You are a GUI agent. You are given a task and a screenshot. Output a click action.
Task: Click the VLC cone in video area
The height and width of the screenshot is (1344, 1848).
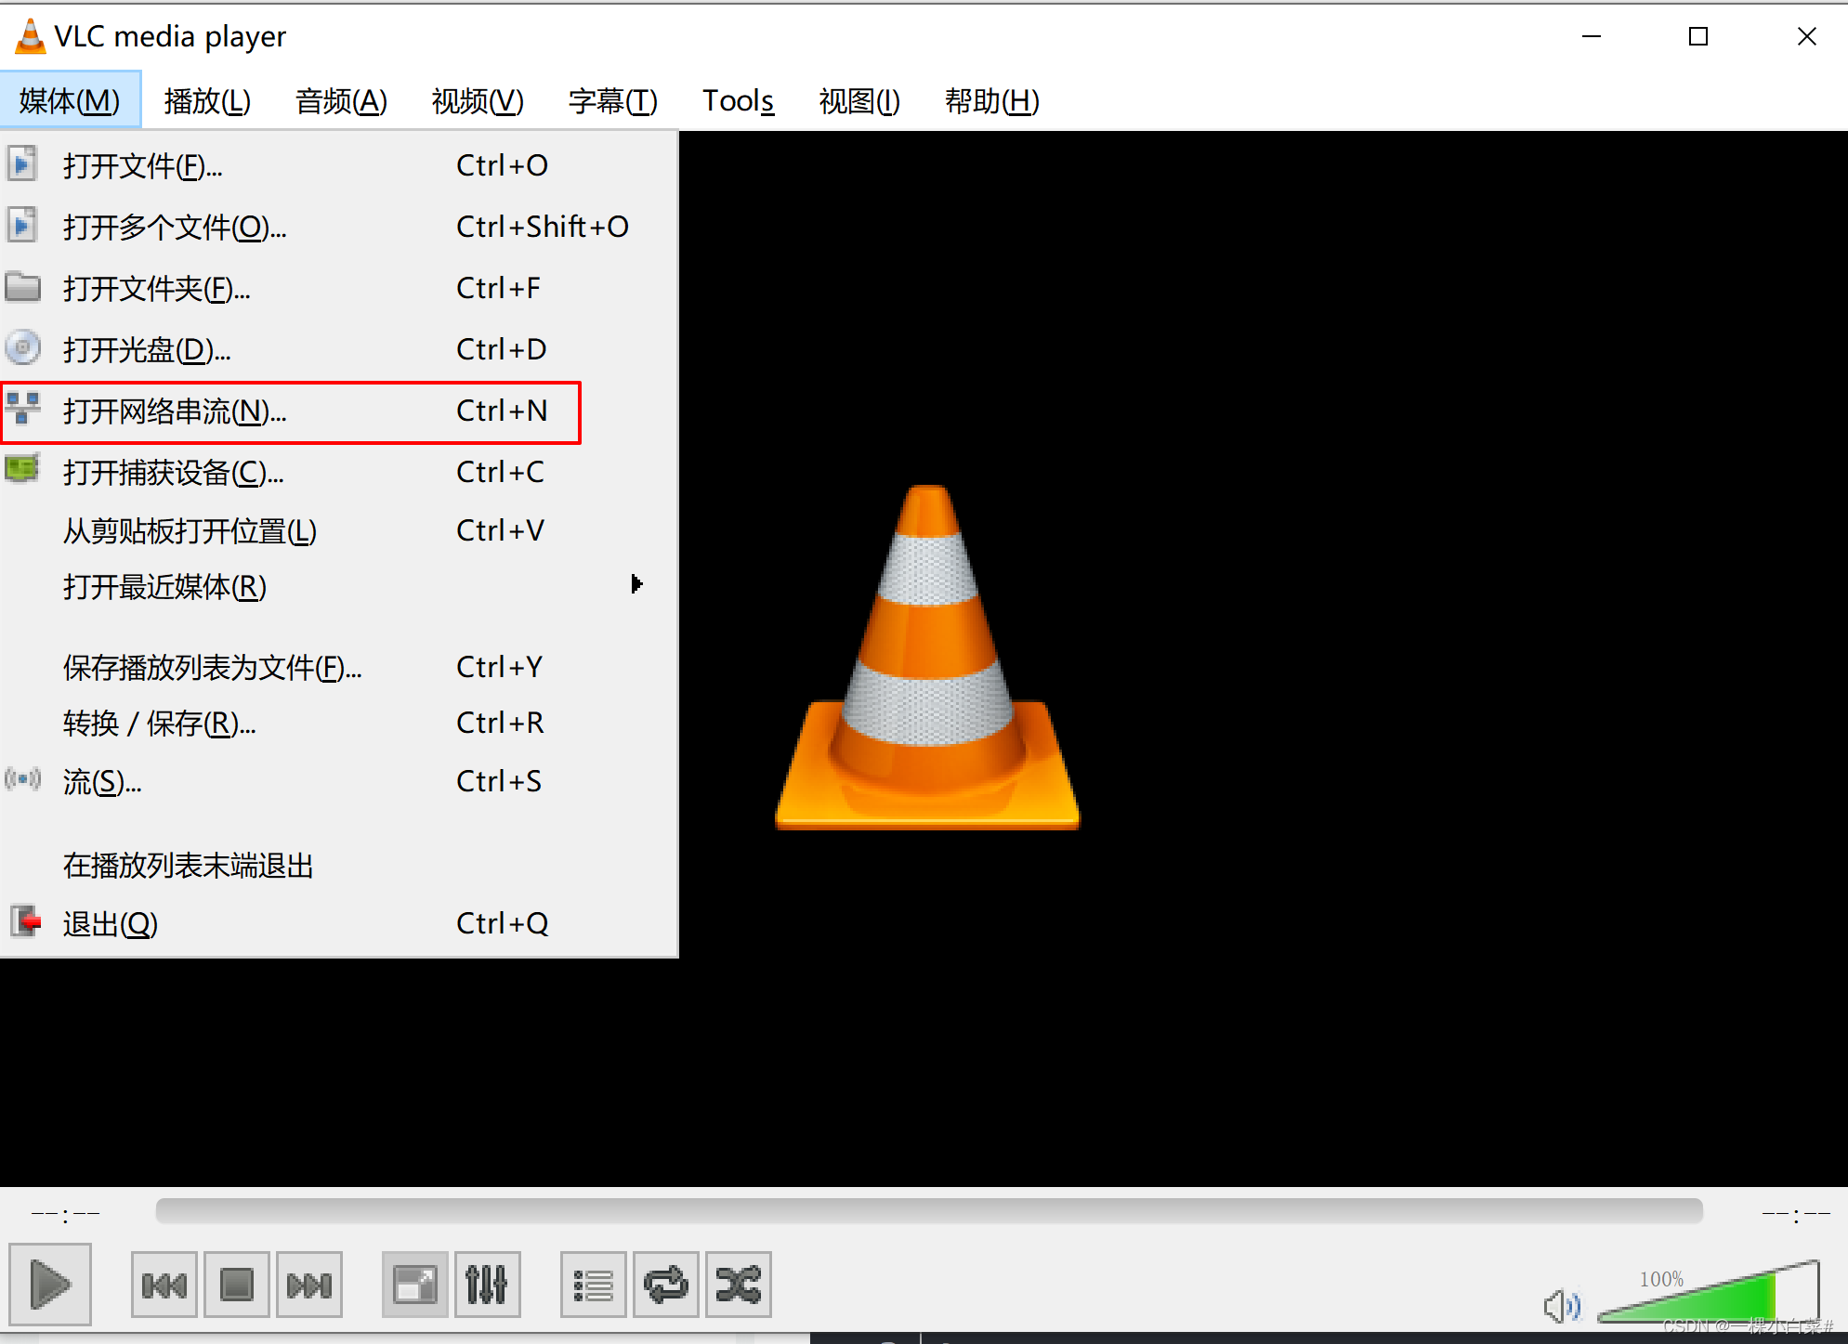tap(927, 657)
